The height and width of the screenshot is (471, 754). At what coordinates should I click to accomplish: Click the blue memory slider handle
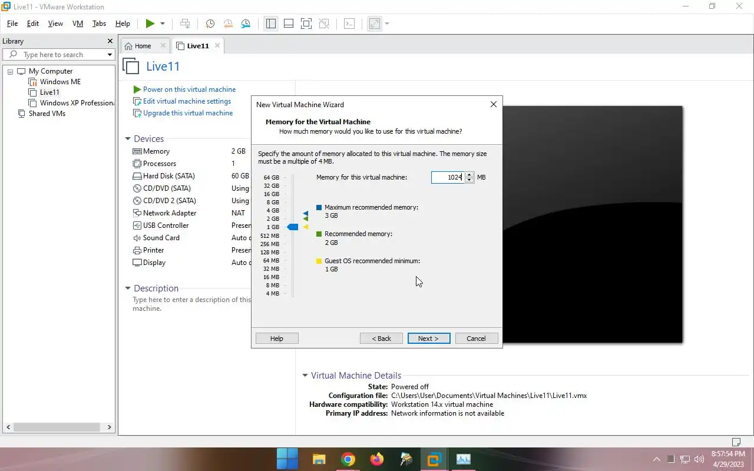coord(293,227)
